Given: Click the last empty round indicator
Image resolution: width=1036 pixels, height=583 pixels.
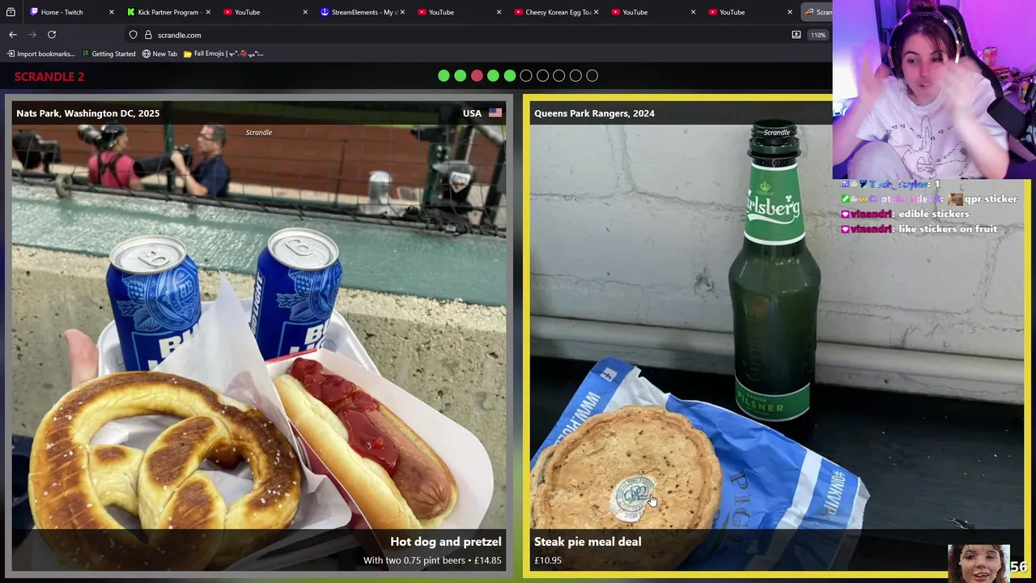Looking at the screenshot, I should point(592,75).
